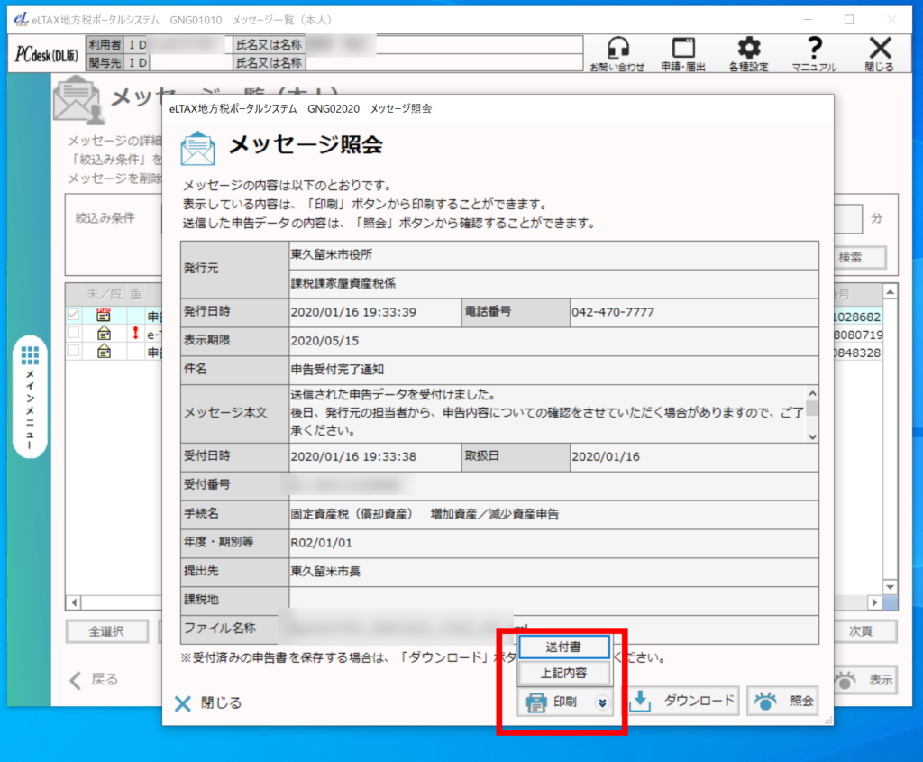Go back using the 戻る link
The image size is (923, 762).
(x=95, y=680)
